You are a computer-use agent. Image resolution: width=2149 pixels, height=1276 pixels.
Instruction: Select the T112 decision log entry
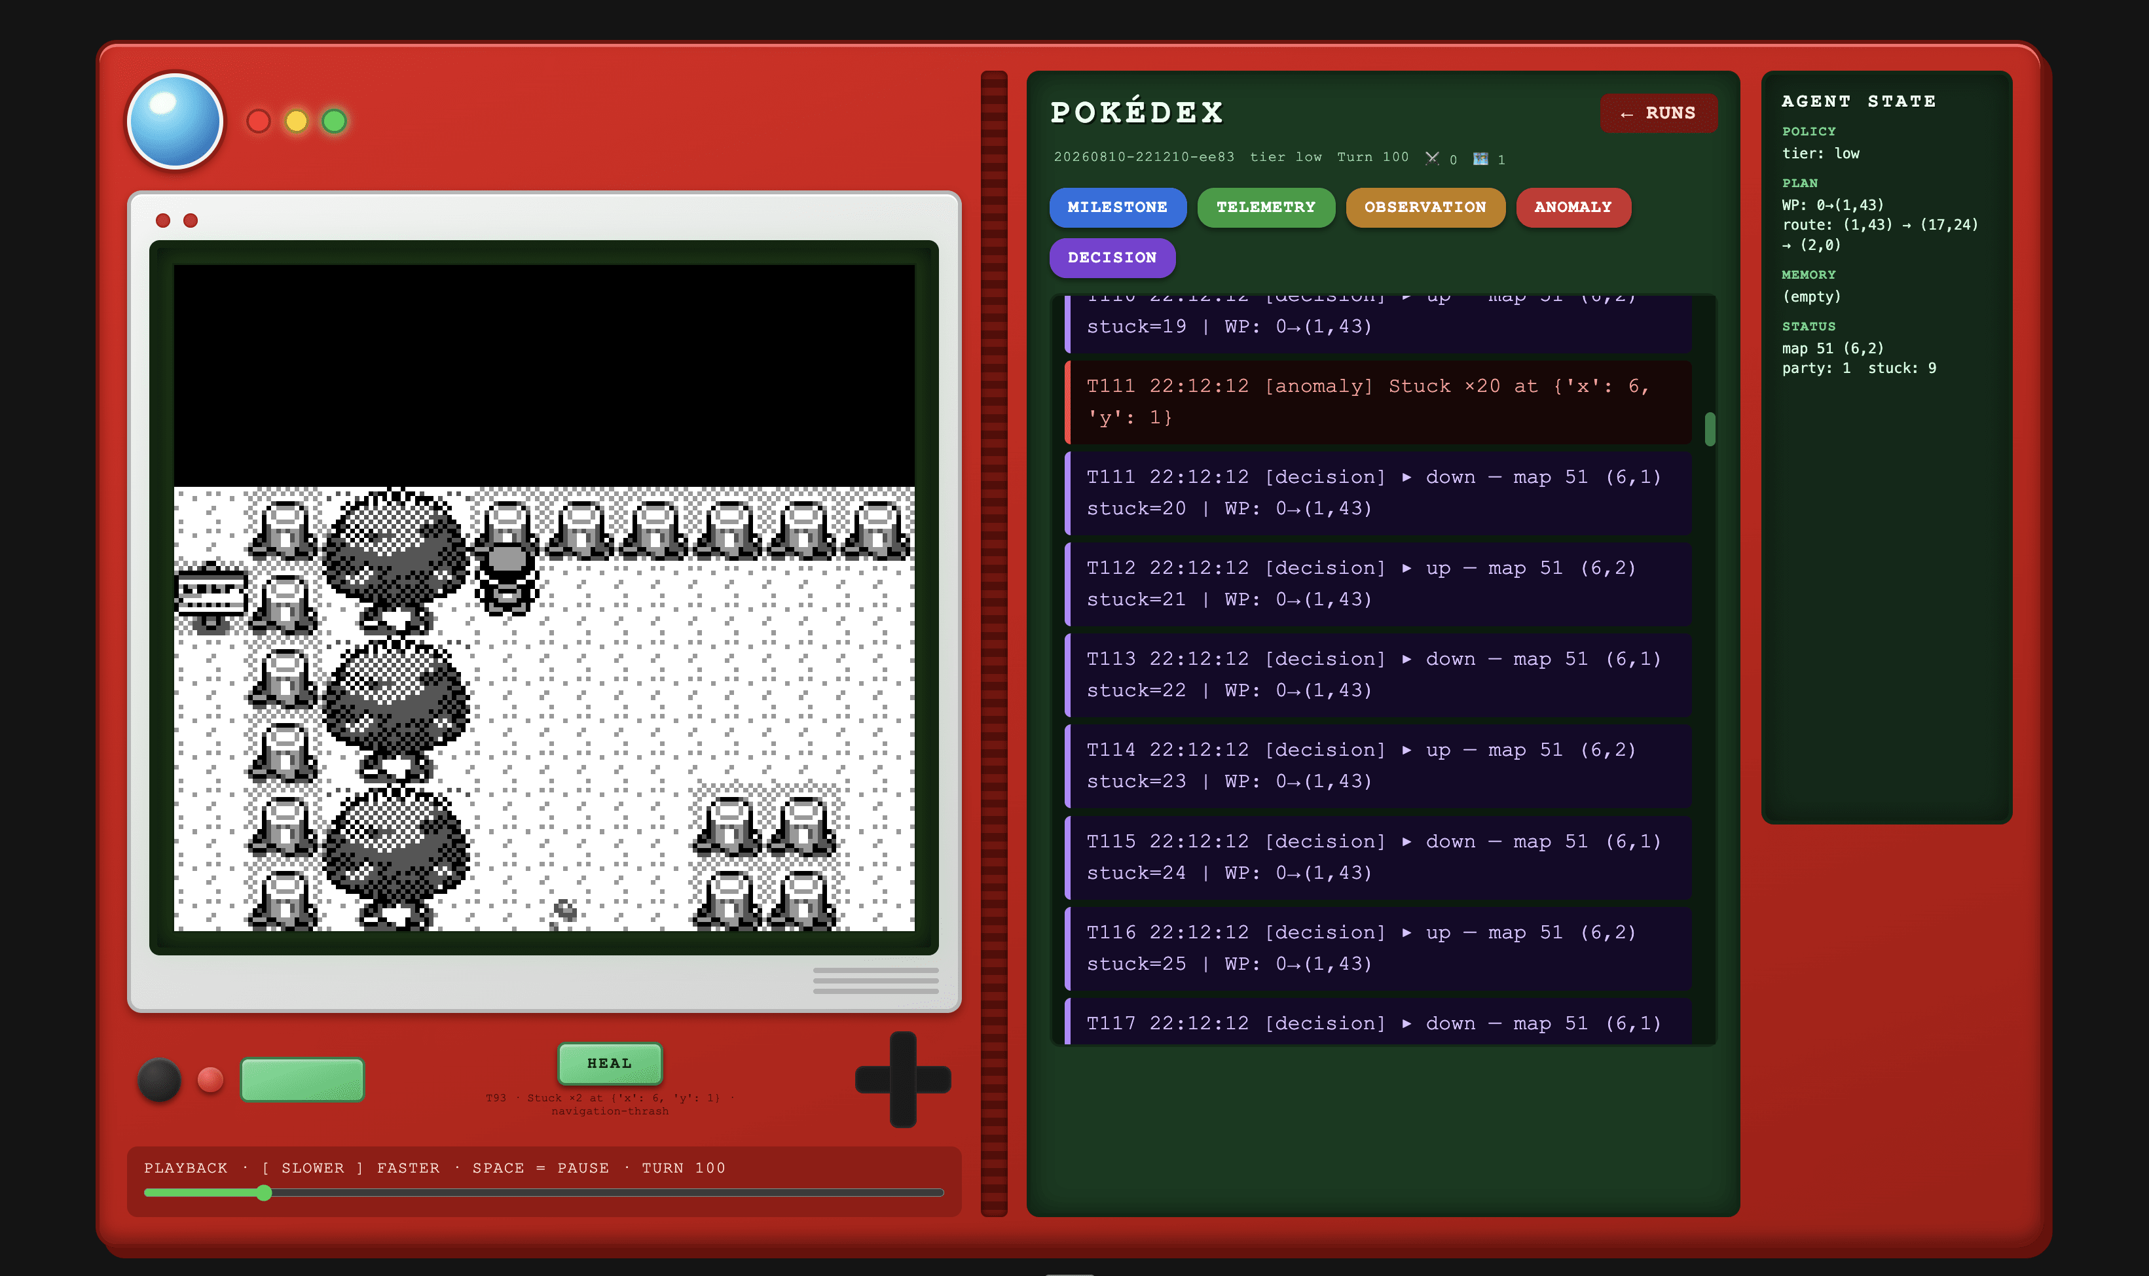tap(1377, 584)
